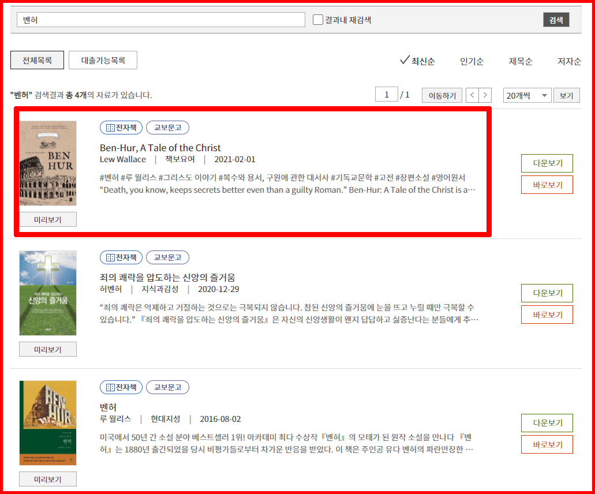The width and height of the screenshot is (595, 494).
Task: Click 전자책 badge for 죄의 쾌락을 압도하는 신앙의 즐거움
Action: (121, 257)
